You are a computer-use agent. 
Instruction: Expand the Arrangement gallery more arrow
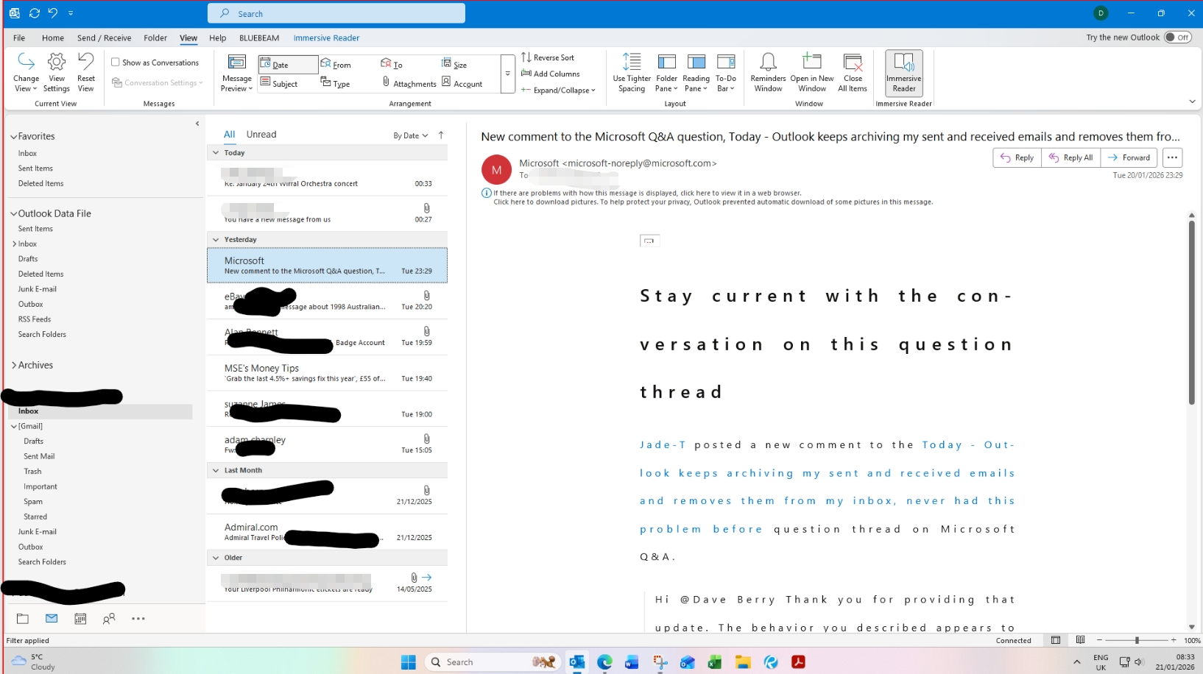(x=507, y=74)
